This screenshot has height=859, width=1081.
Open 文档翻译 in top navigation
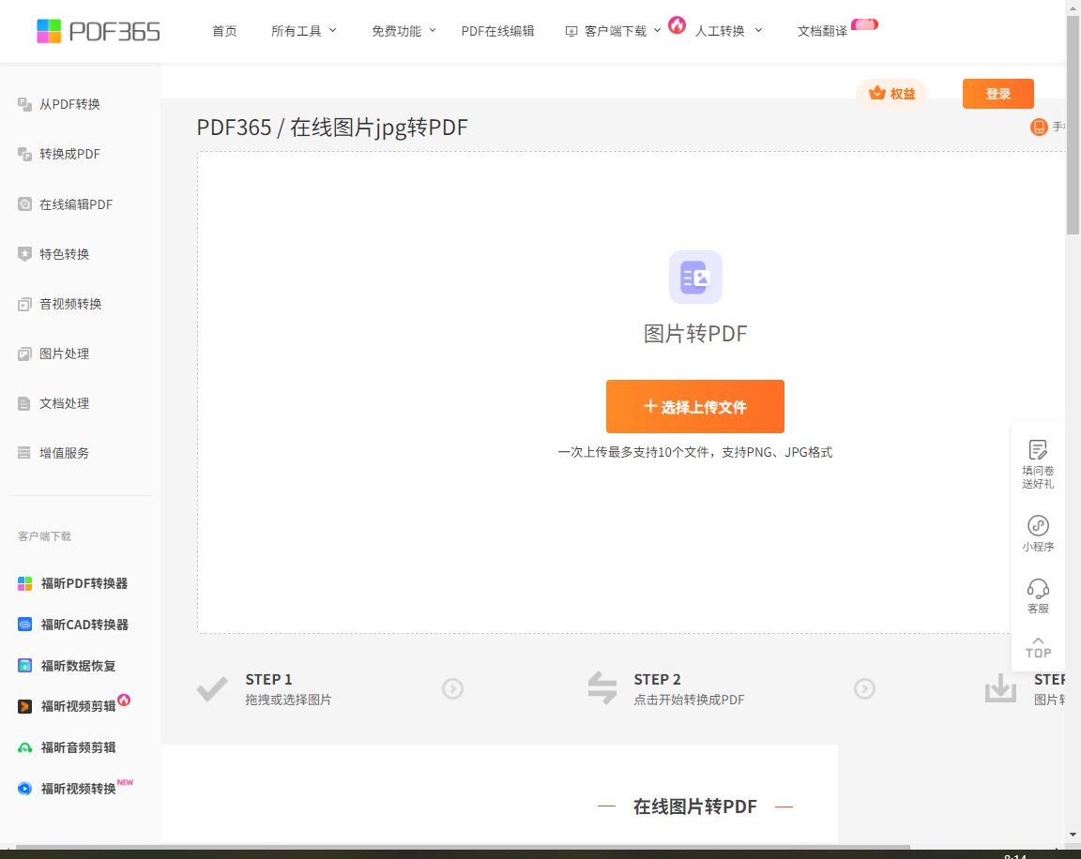(822, 31)
